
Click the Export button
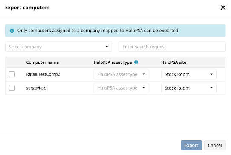point(191,145)
